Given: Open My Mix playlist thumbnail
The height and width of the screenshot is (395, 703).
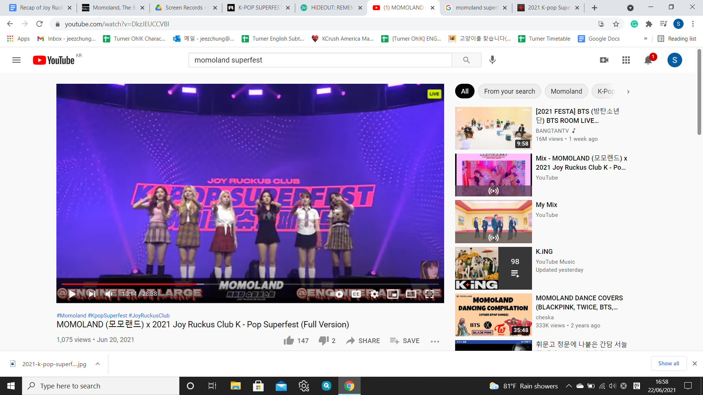Looking at the screenshot, I should (493, 222).
